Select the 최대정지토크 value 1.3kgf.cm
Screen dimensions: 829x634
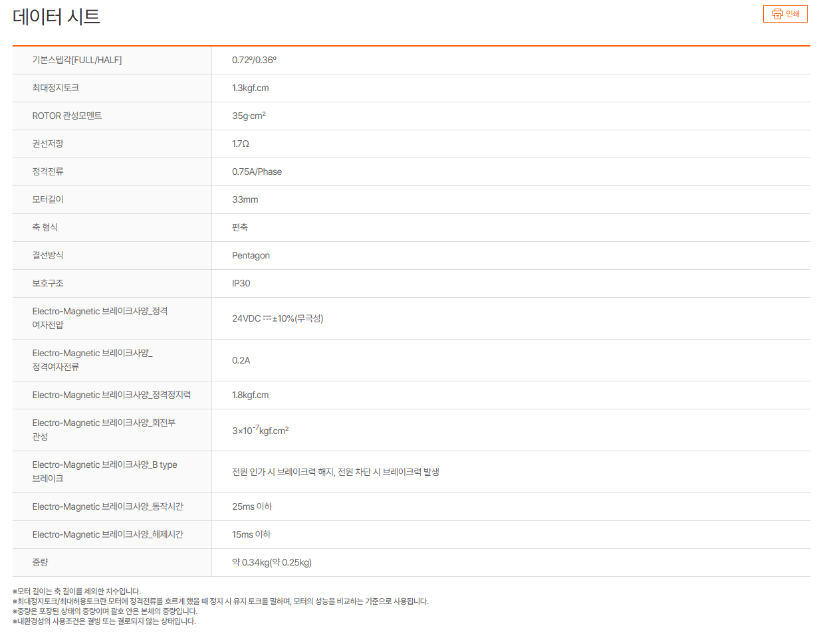(x=251, y=88)
